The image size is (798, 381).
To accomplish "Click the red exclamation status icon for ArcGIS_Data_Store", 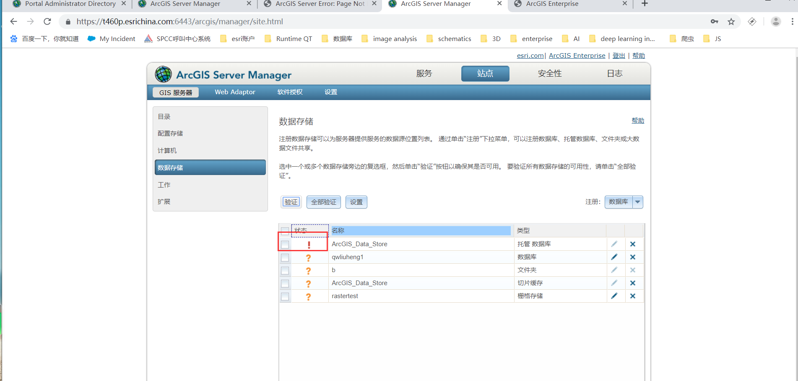I will [x=309, y=245].
